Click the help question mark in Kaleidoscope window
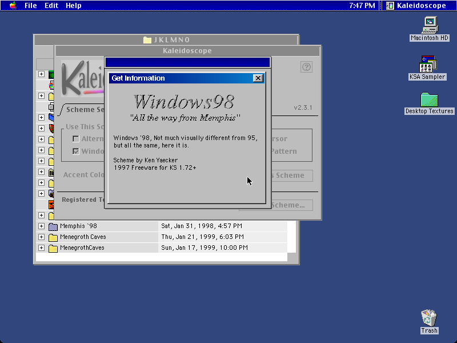This screenshot has width=457, height=343. (306, 67)
